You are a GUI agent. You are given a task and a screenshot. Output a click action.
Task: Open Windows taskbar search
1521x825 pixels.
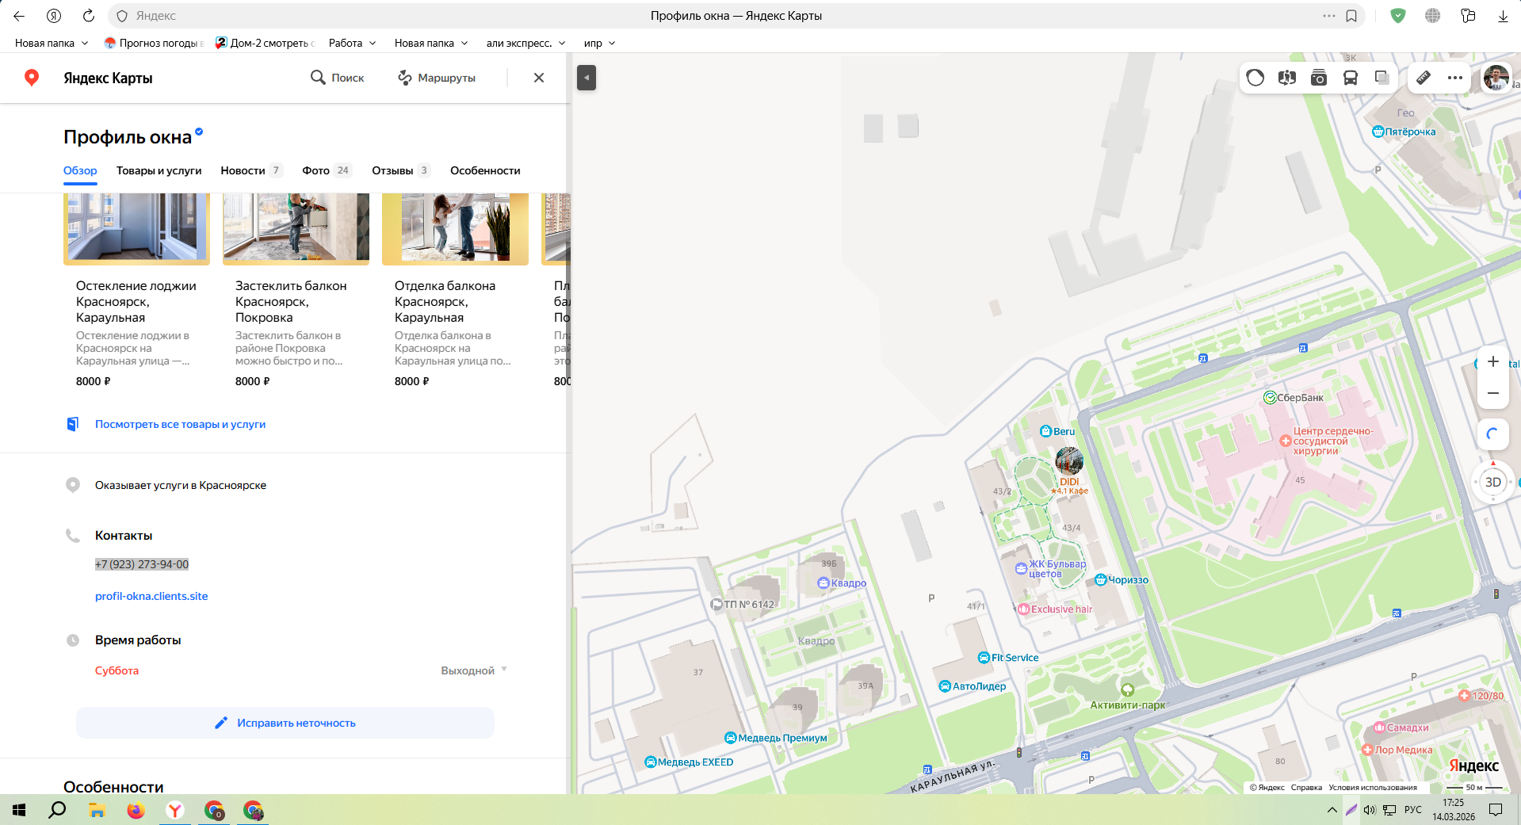click(57, 810)
